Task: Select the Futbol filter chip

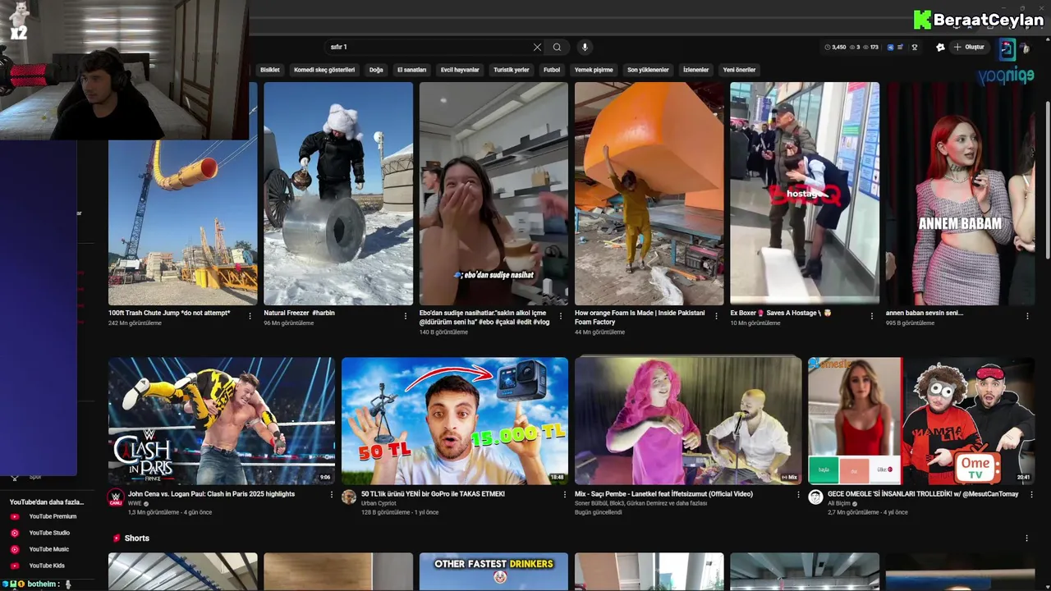Action: (x=552, y=70)
